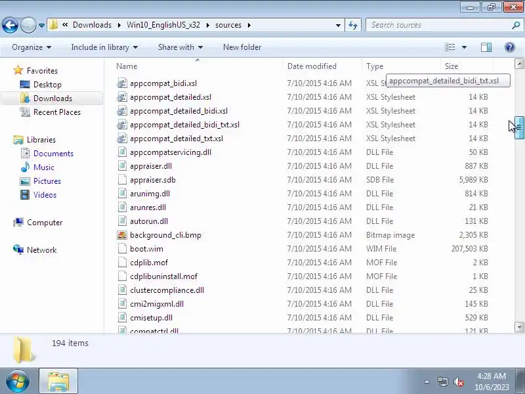The image size is (525, 394).
Task: Open Include in library menu
Action: (104, 47)
